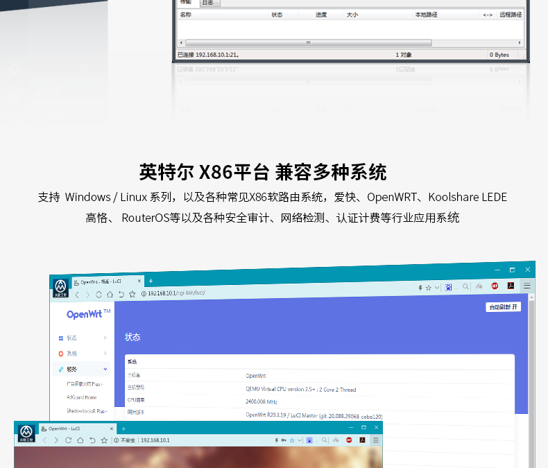This screenshot has width=548, height=468.
Task: Collapse the 服务 sidebar menu chevron
Action: [105, 369]
